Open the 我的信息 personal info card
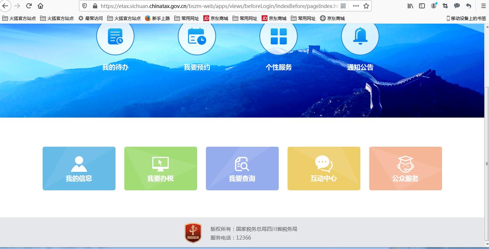This screenshot has height=249, width=489. [79, 168]
